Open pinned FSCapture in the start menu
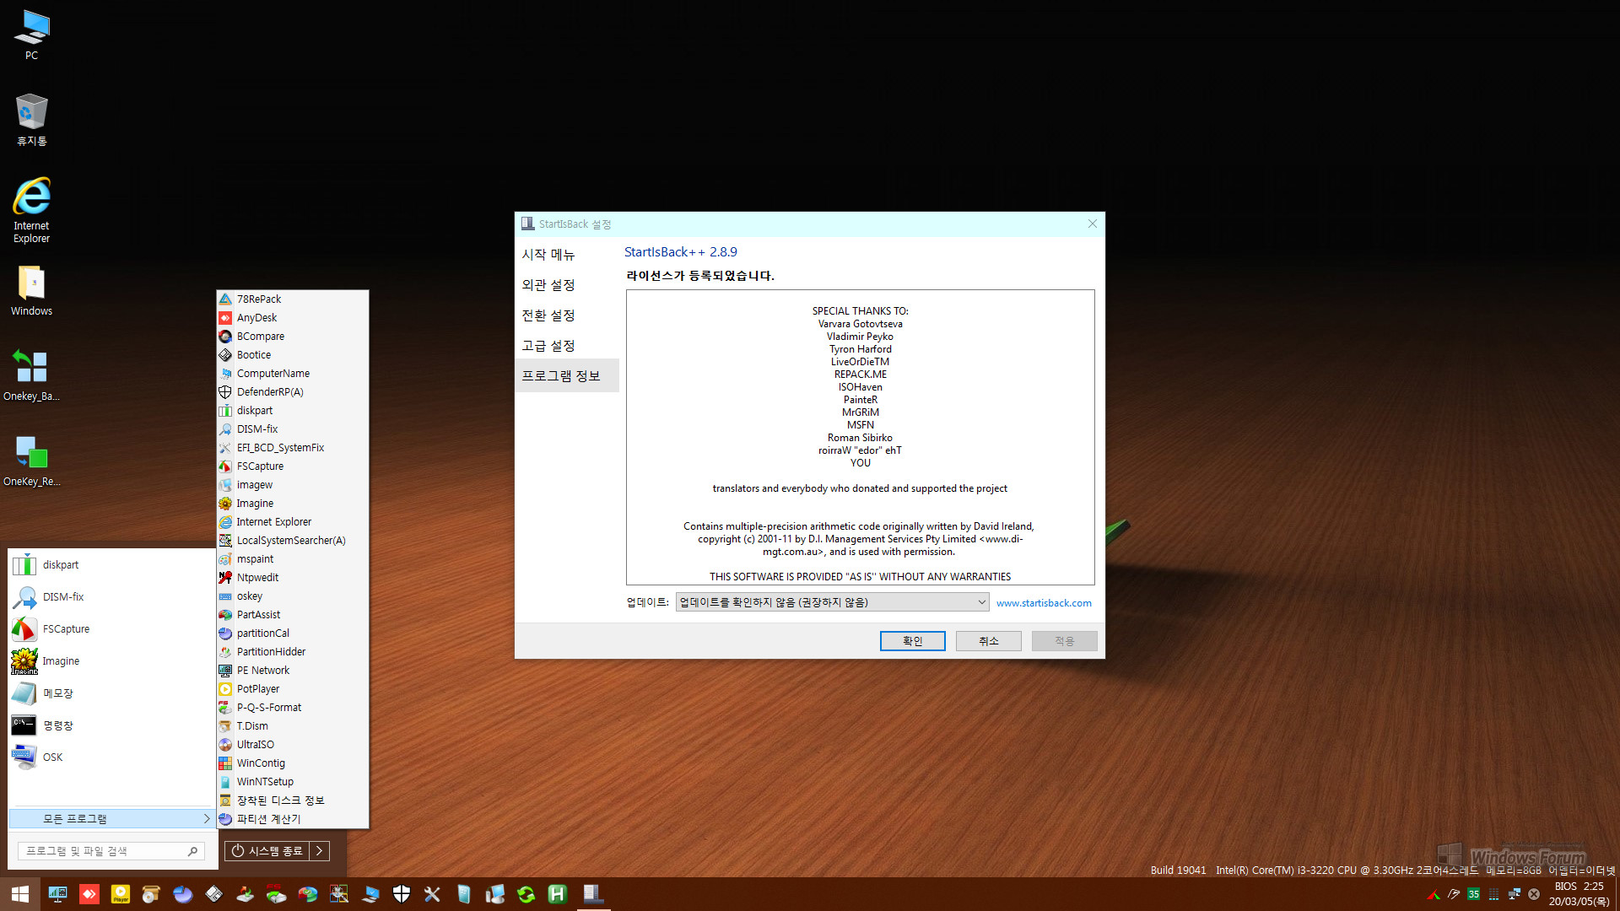The width and height of the screenshot is (1620, 911). pyautogui.click(x=111, y=629)
